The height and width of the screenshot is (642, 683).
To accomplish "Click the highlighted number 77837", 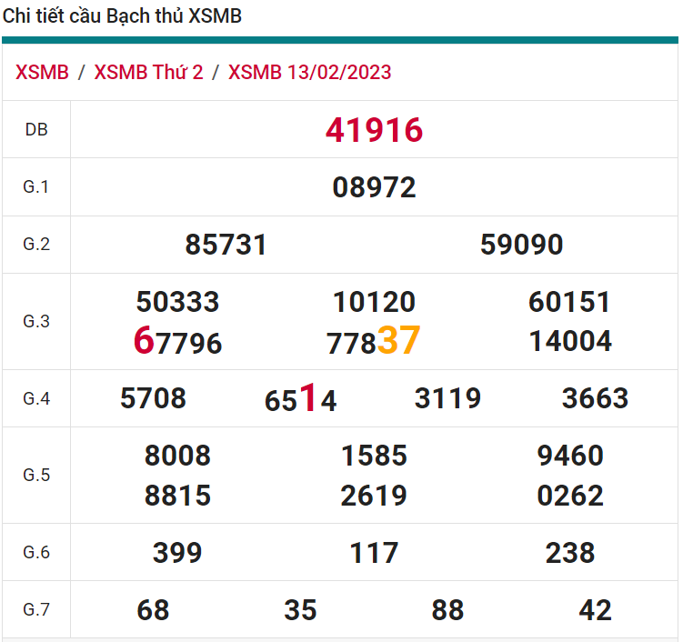I will tap(374, 342).
